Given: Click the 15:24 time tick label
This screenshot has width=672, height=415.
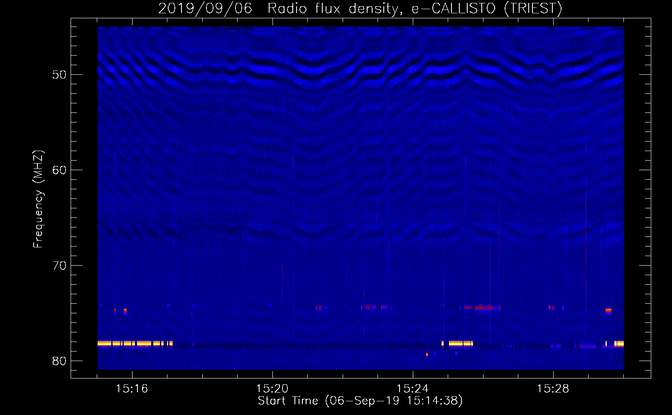Looking at the screenshot, I should (412, 389).
